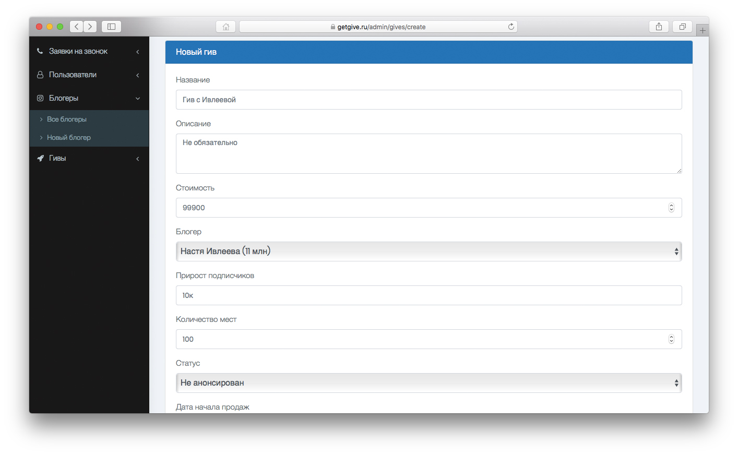
Task: Click the Стоимость field label
Action: [195, 188]
